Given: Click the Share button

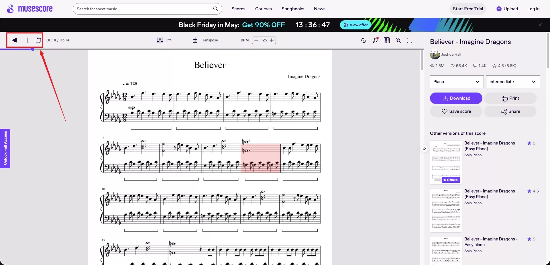Looking at the screenshot, I should point(510,111).
